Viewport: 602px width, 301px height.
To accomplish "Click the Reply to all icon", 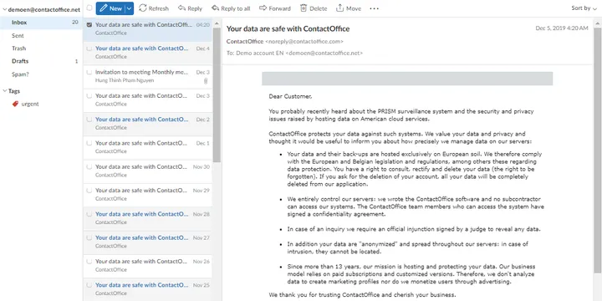I will click(x=216, y=8).
